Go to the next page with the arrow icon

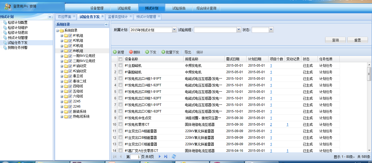click(160, 156)
